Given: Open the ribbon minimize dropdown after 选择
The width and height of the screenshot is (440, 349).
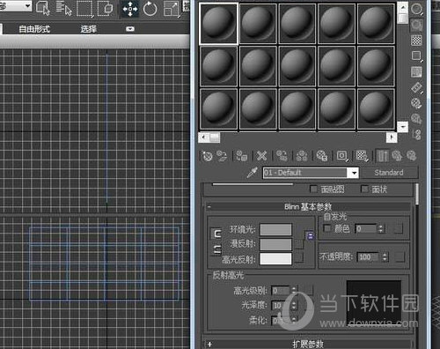Looking at the screenshot, I should point(130,29).
